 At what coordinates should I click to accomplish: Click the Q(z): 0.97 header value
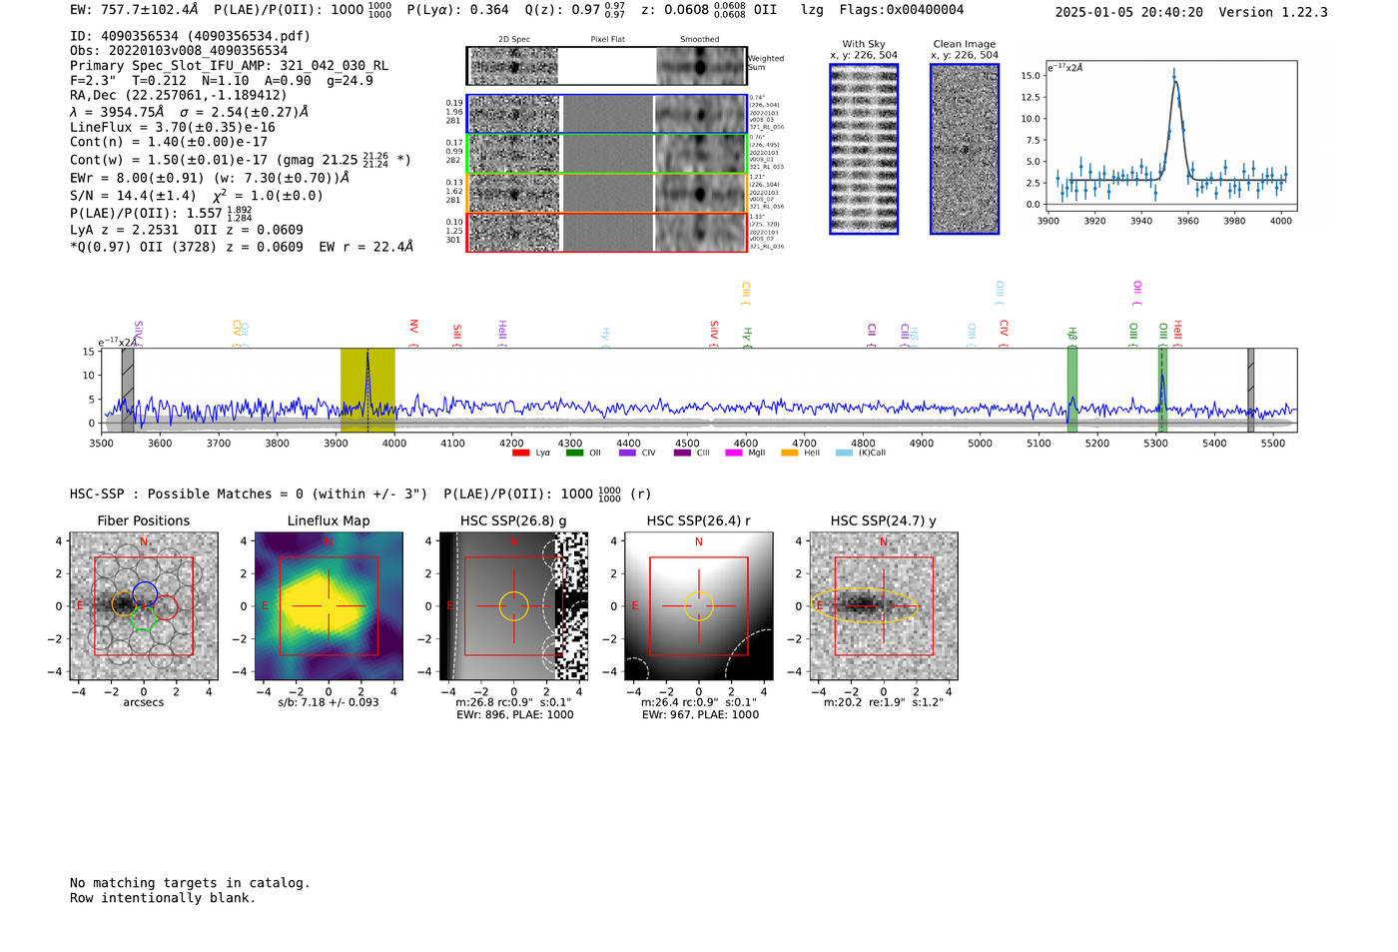pos(575,10)
